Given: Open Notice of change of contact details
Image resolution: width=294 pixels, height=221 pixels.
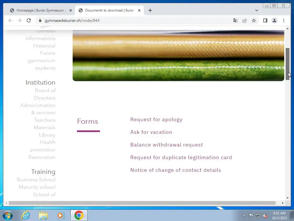Looking at the screenshot, I should 175,170.
